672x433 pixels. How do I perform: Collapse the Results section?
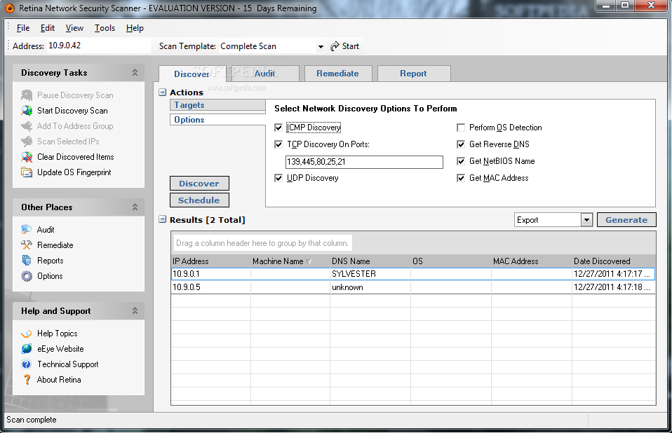[163, 219]
